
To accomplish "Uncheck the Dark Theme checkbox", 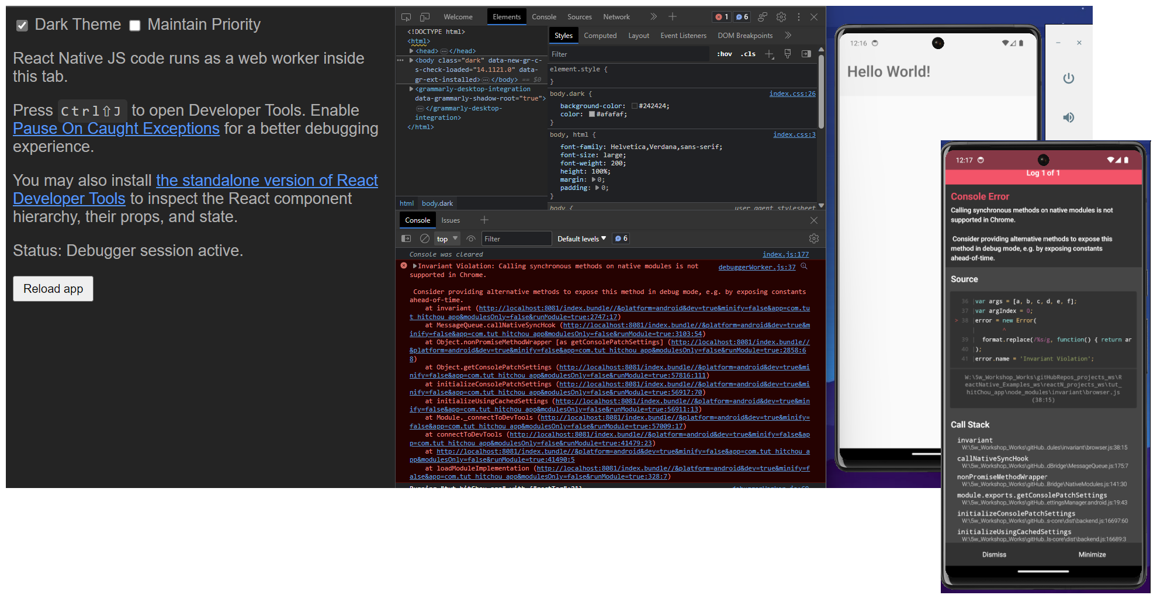I will pyautogui.click(x=22, y=25).
